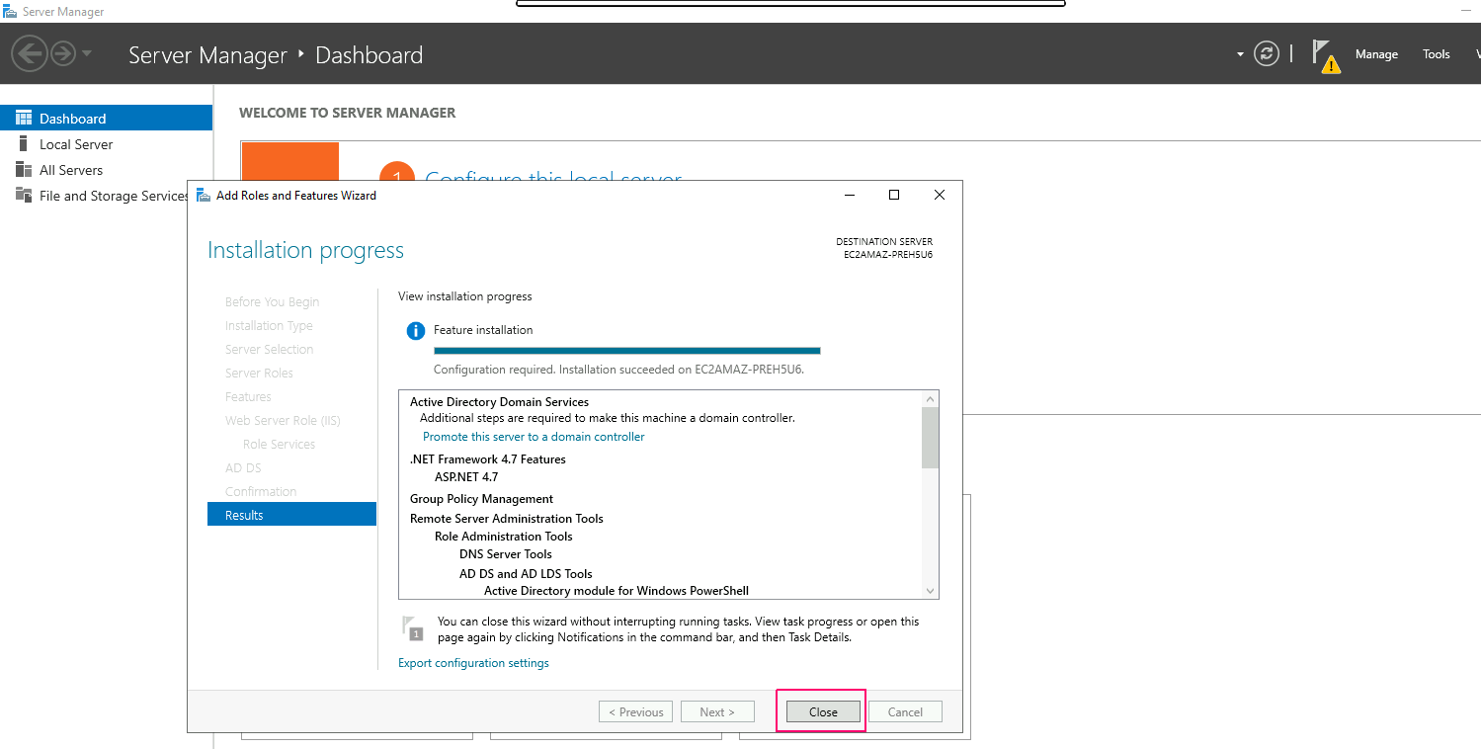The image size is (1481, 749).
Task: Click the Dashboard tile icon in sidebar
Action: (x=24, y=118)
